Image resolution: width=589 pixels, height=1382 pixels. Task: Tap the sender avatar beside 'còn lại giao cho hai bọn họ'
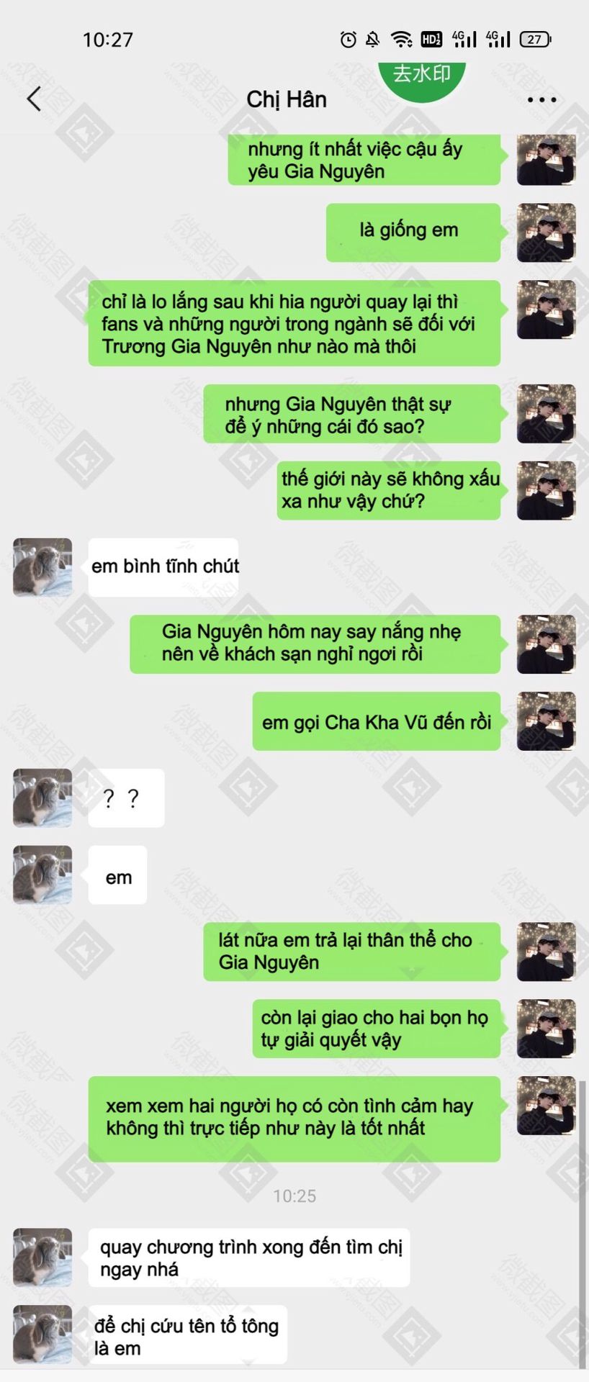(547, 1029)
